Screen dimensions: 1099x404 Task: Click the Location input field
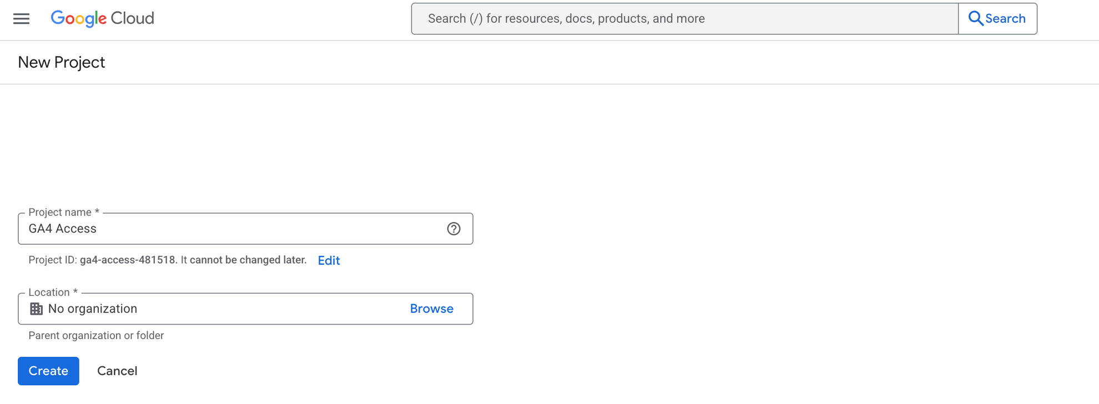tap(250, 309)
